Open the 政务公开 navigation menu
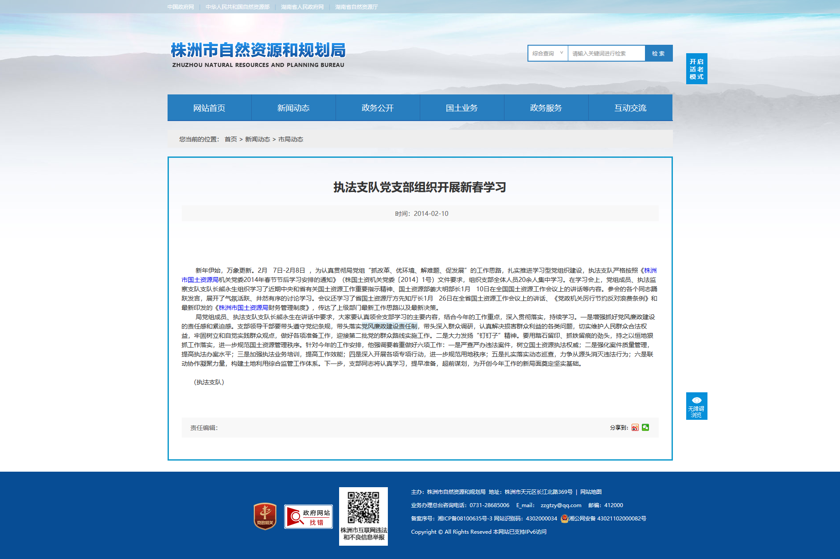The width and height of the screenshot is (840, 559). pyautogui.click(x=378, y=108)
